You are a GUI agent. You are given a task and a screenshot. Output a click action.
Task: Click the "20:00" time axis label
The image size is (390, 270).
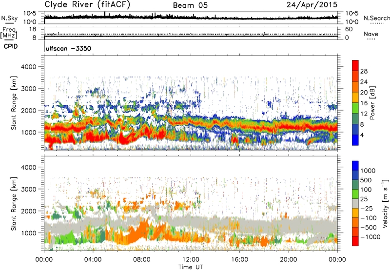289,260
